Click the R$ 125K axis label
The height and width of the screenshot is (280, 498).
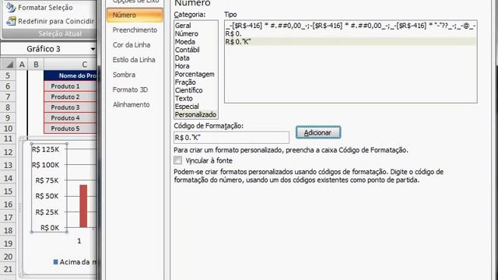tap(45, 149)
